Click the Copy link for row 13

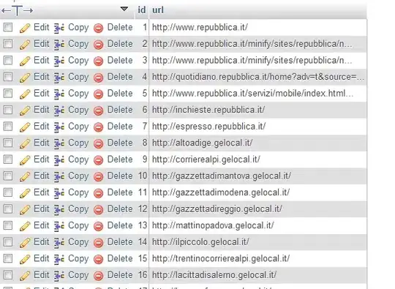click(x=78, y=225)
